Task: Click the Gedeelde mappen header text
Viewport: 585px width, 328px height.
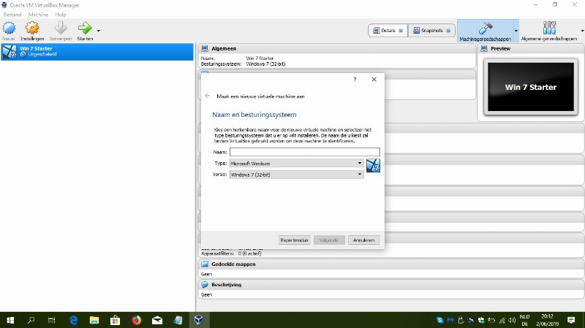Action: tap(233, 264)
